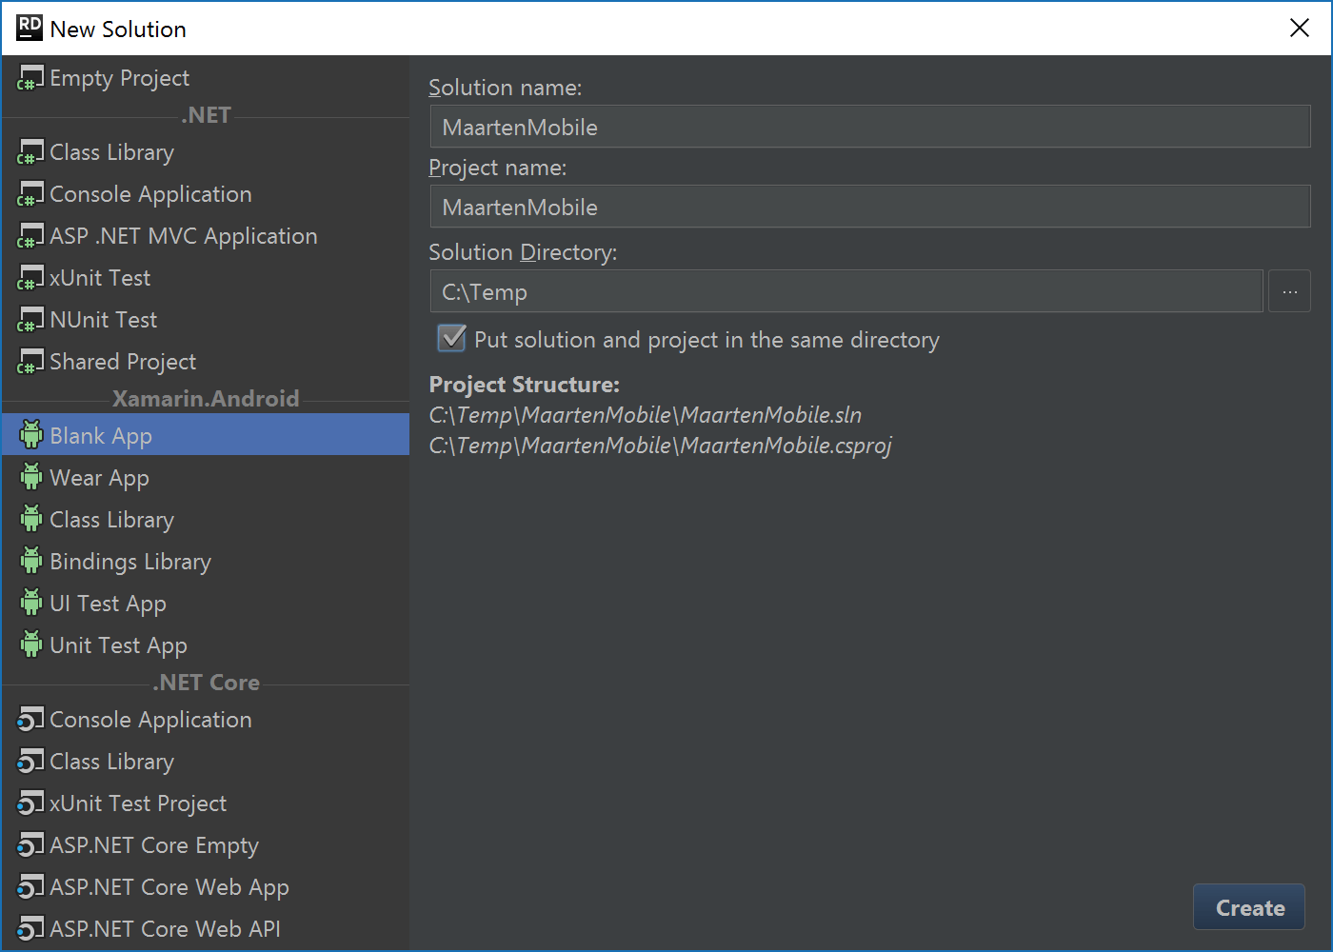Click the NUnit Test template icon

click(x=30, y=320)
